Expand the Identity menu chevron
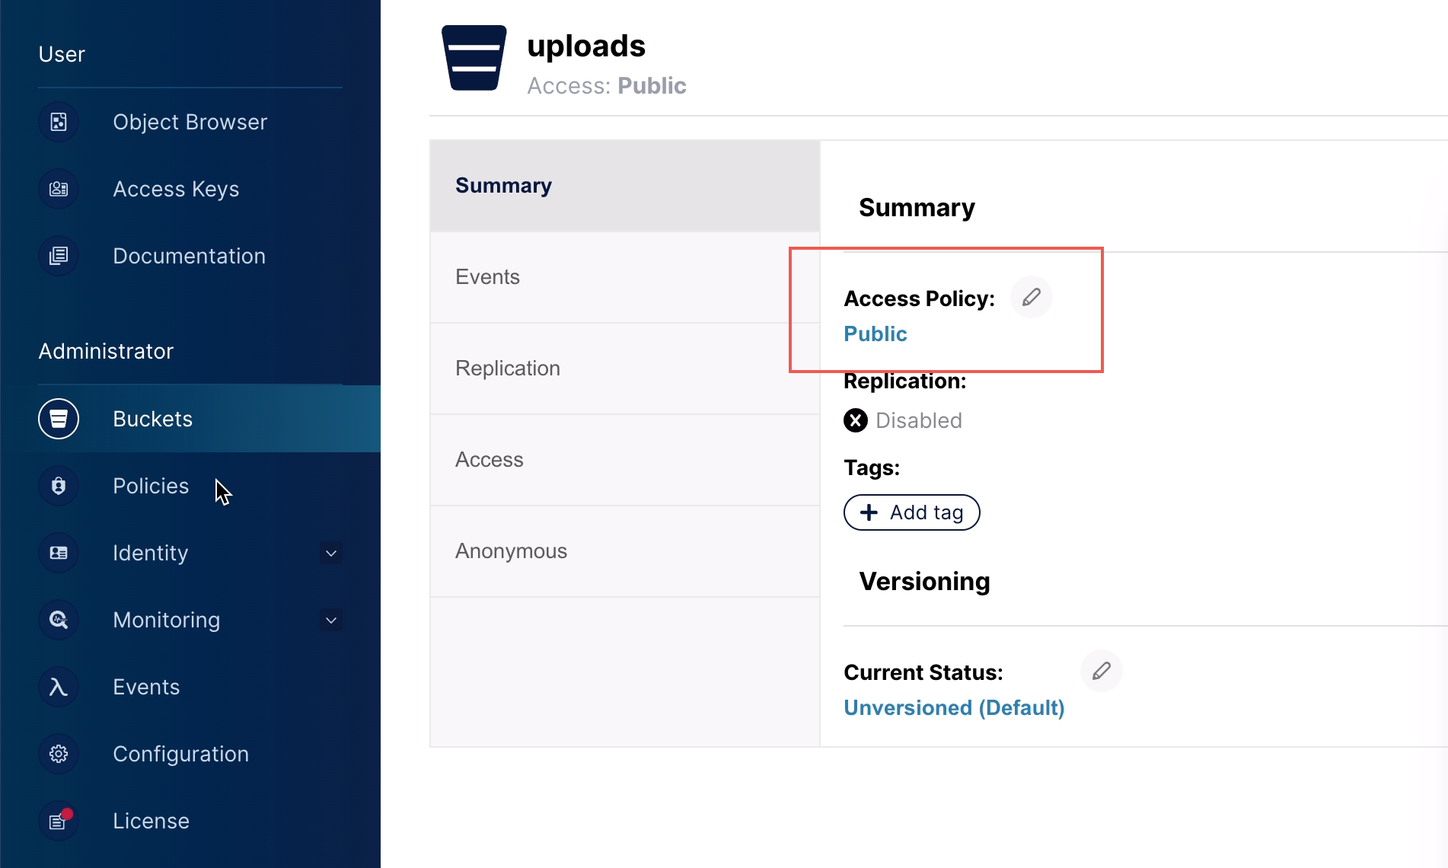The width and height of the screenshot is (1448, 868). pyautogui.click(x=331, y=553)
